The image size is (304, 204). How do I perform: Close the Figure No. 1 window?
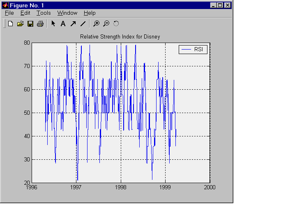[x=228, y=5]
